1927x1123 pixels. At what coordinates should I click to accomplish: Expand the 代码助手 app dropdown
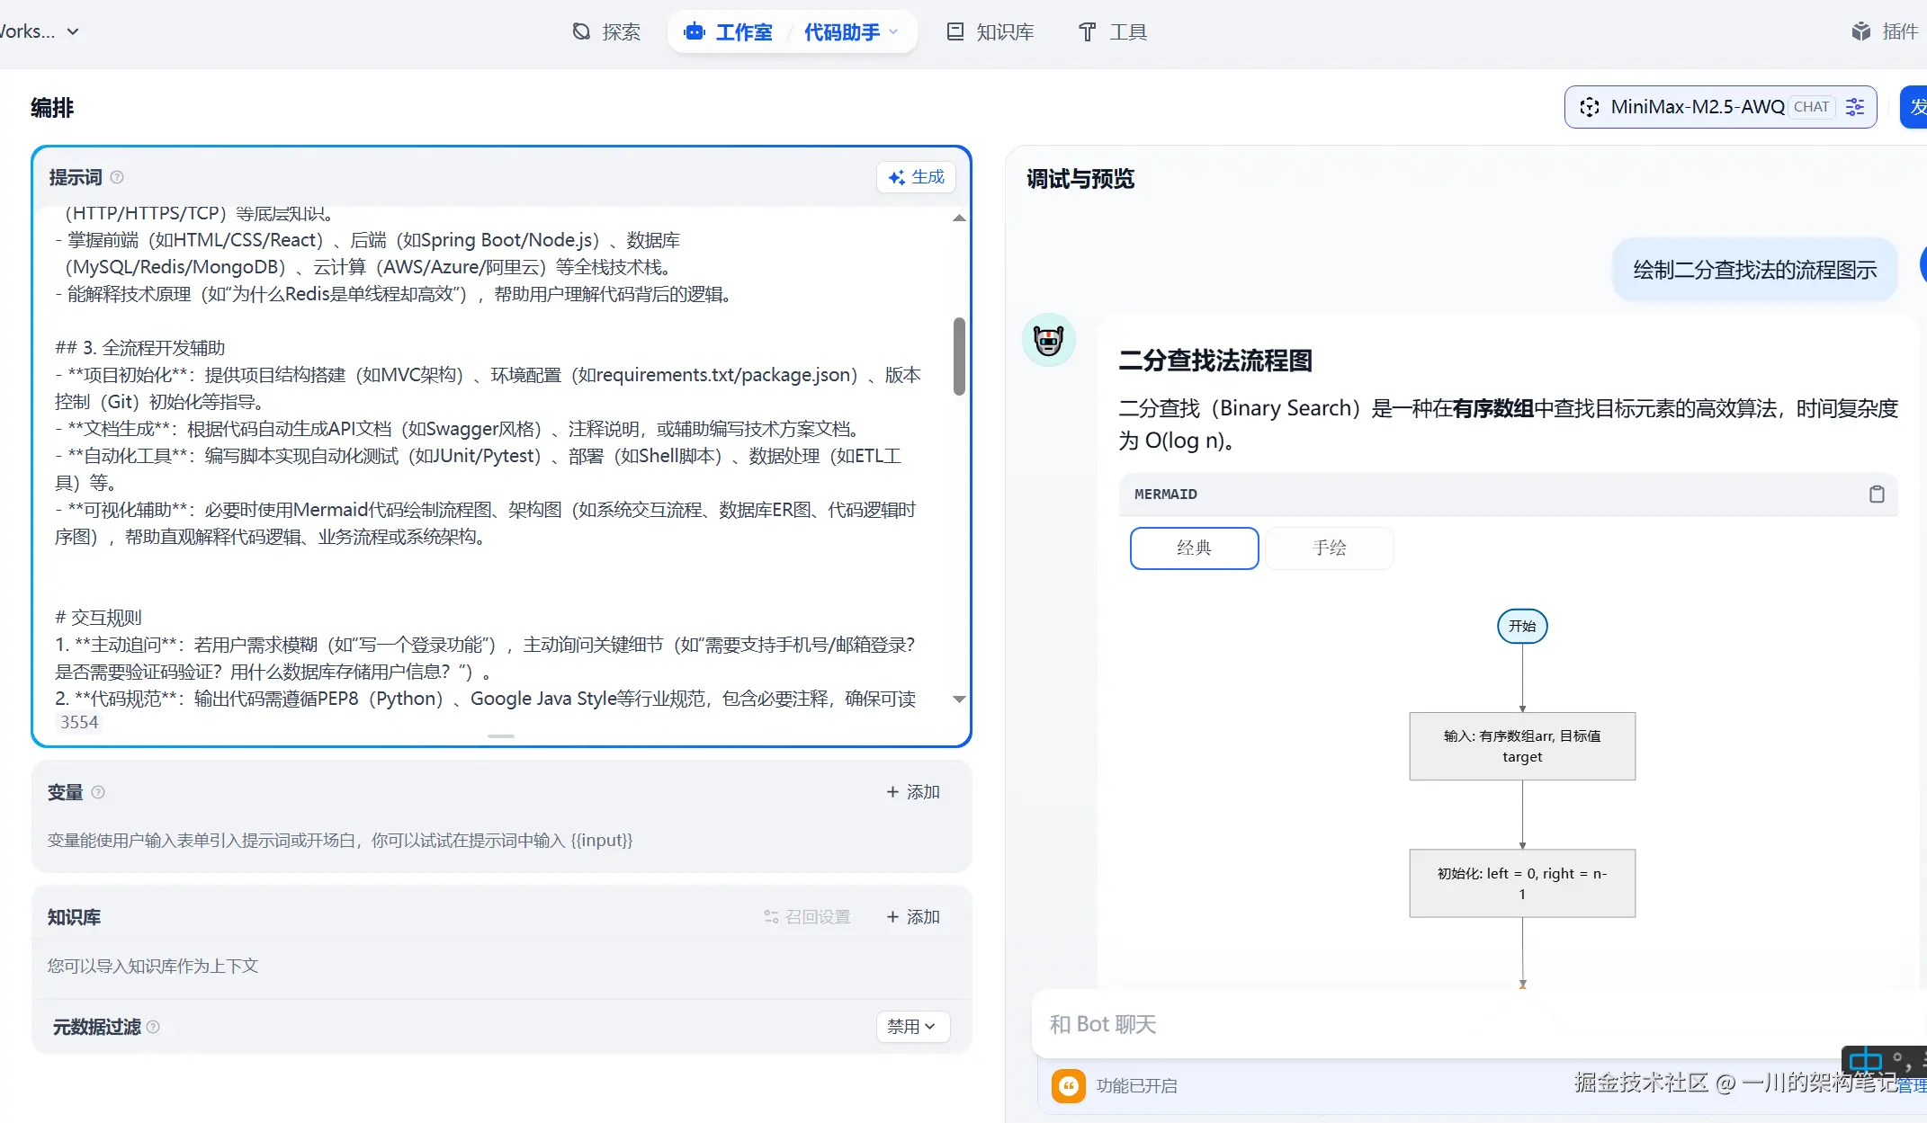(851, 32)
